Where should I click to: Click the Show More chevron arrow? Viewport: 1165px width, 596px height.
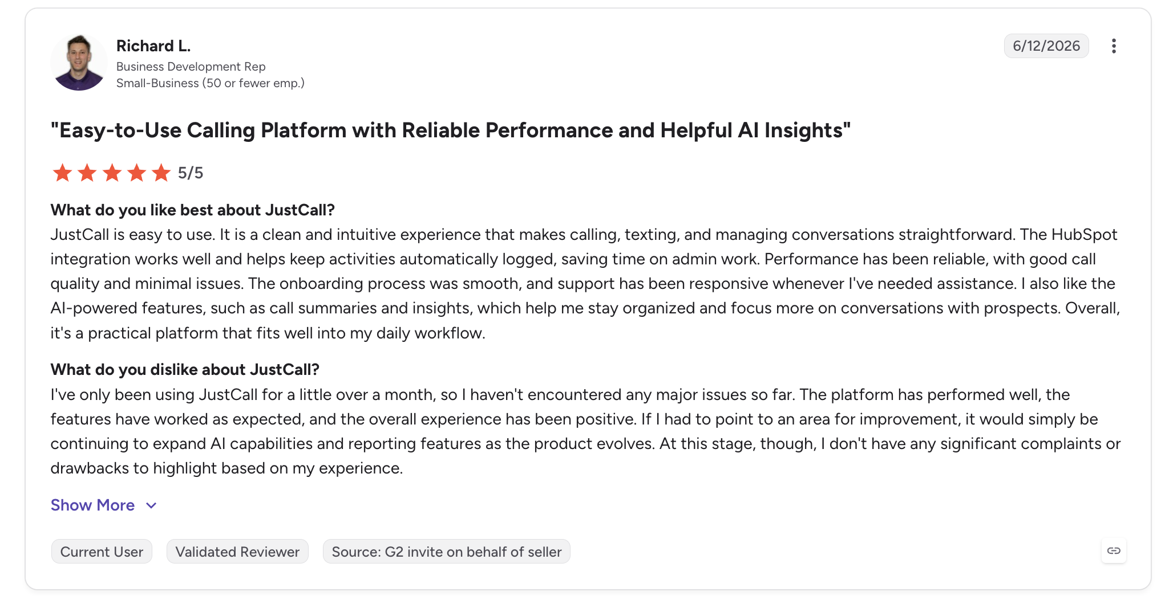pos(151,506)
